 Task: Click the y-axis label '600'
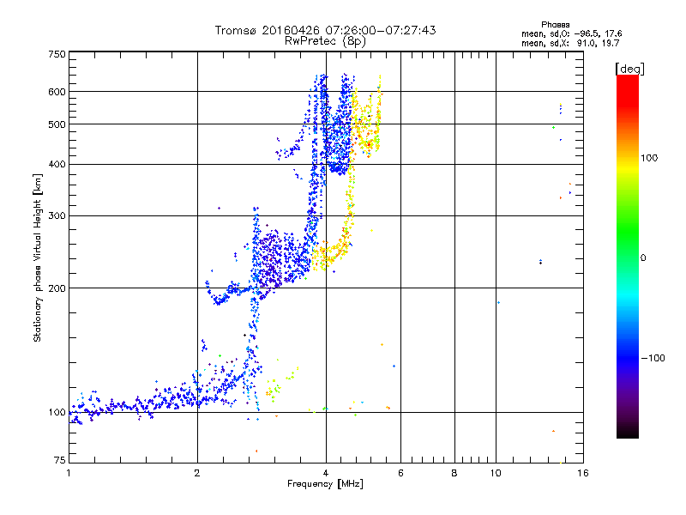pos(57,92)
